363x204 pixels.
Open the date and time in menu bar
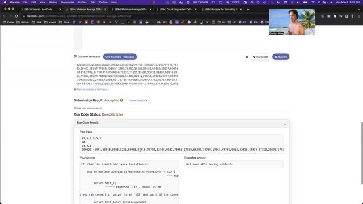348,2
